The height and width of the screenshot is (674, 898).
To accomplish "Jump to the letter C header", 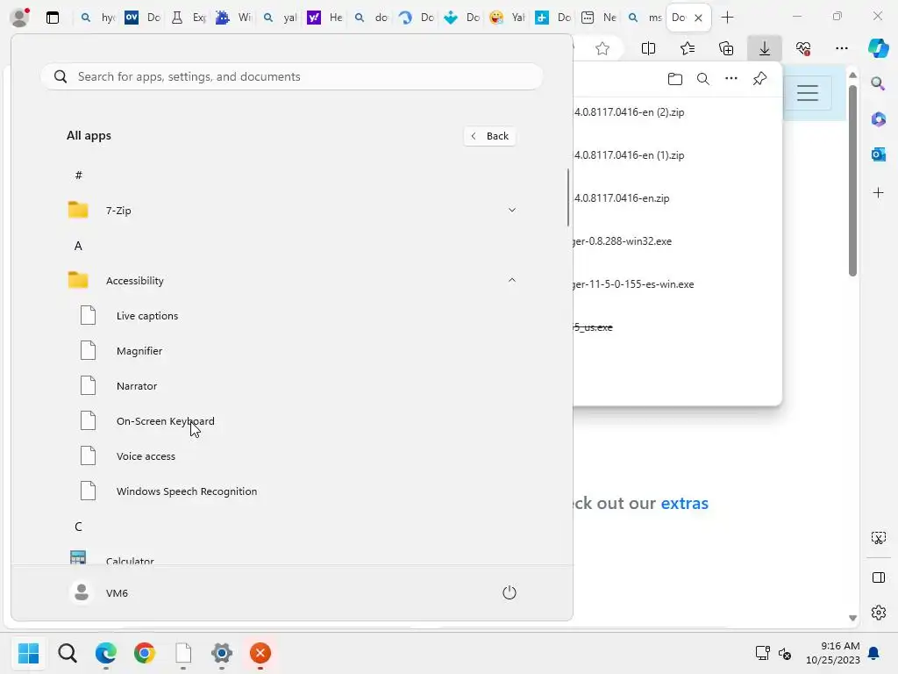I will pos(78,527).
